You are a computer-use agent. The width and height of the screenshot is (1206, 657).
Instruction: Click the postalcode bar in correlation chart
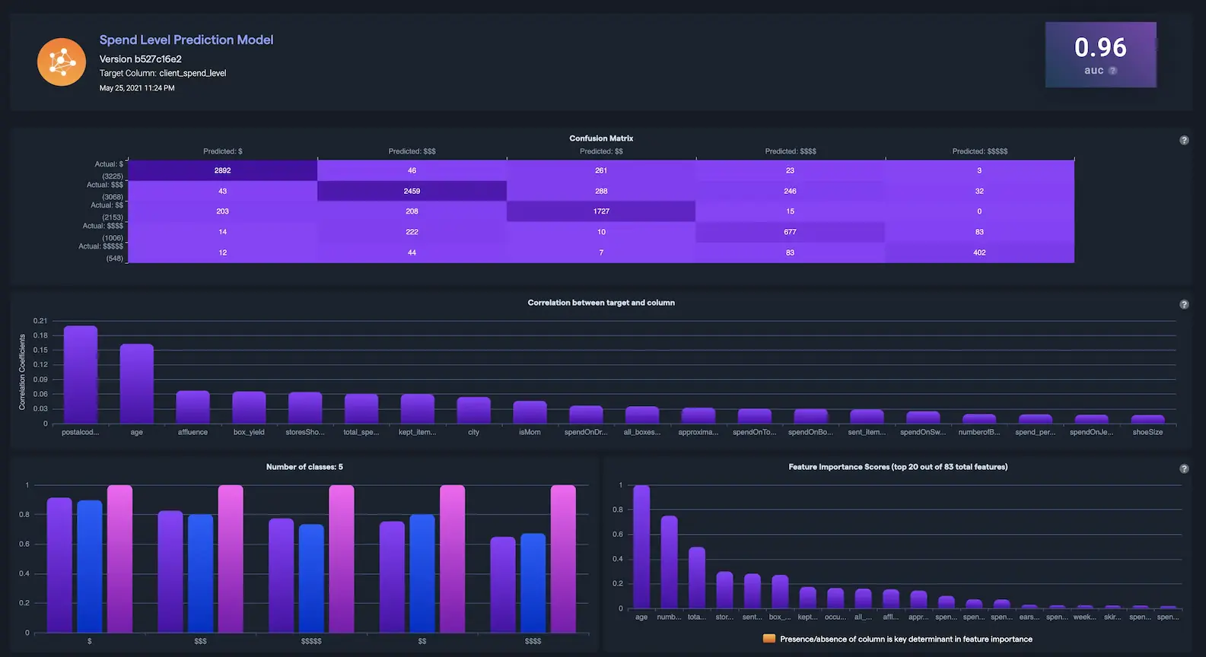tap(81, 375)
